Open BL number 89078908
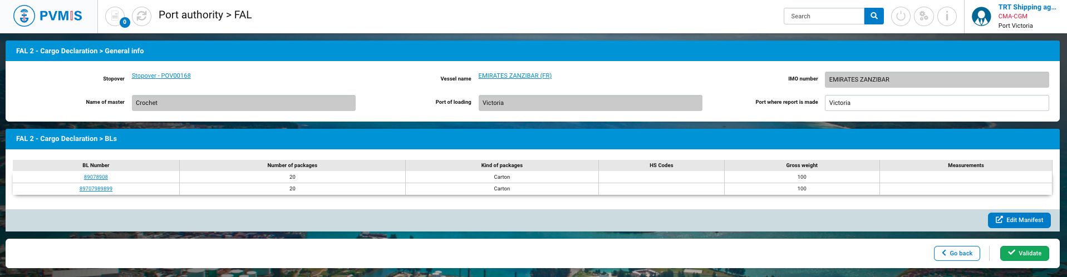The image size is (1067, 277). [x=96, y=177]
